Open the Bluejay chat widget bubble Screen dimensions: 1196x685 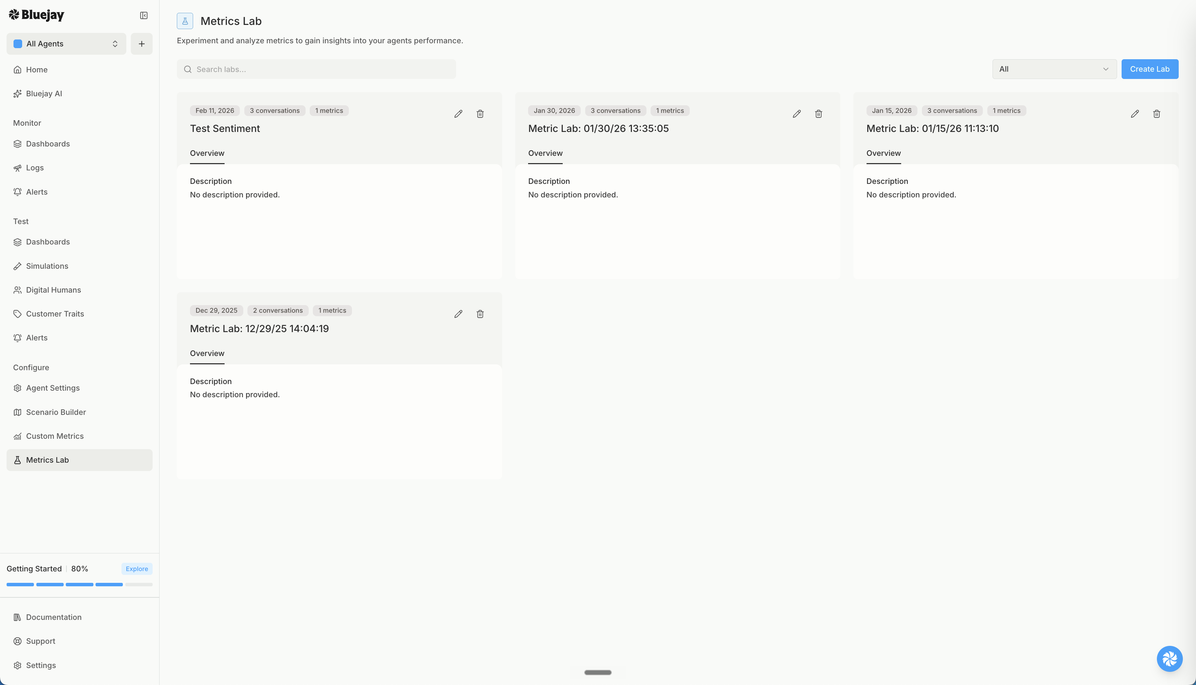1170,659
